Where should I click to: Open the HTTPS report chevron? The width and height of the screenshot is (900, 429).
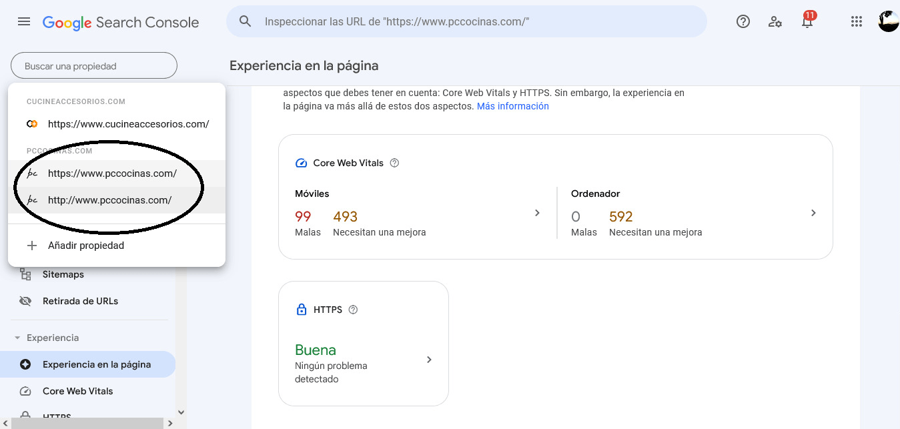pos(429,360)
